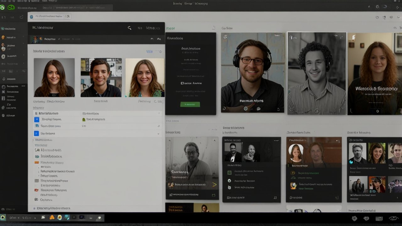Switch to the tab in the window's tab bar

(x=50, y=16)
